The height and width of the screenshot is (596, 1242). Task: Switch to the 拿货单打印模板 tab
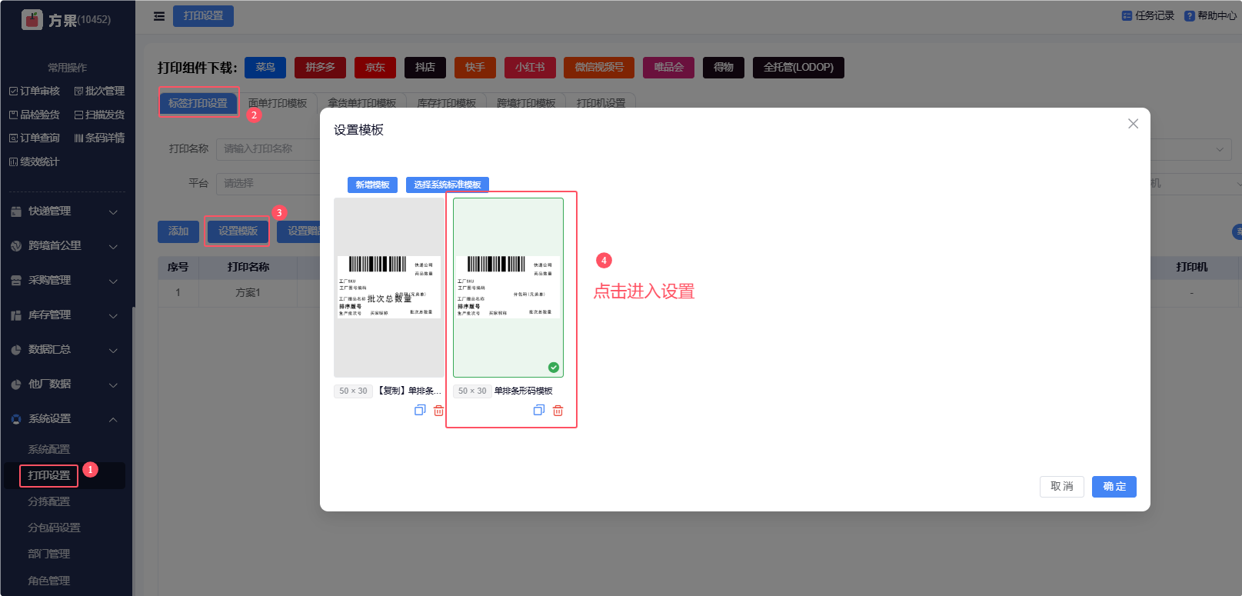click(x=362, y=102)
